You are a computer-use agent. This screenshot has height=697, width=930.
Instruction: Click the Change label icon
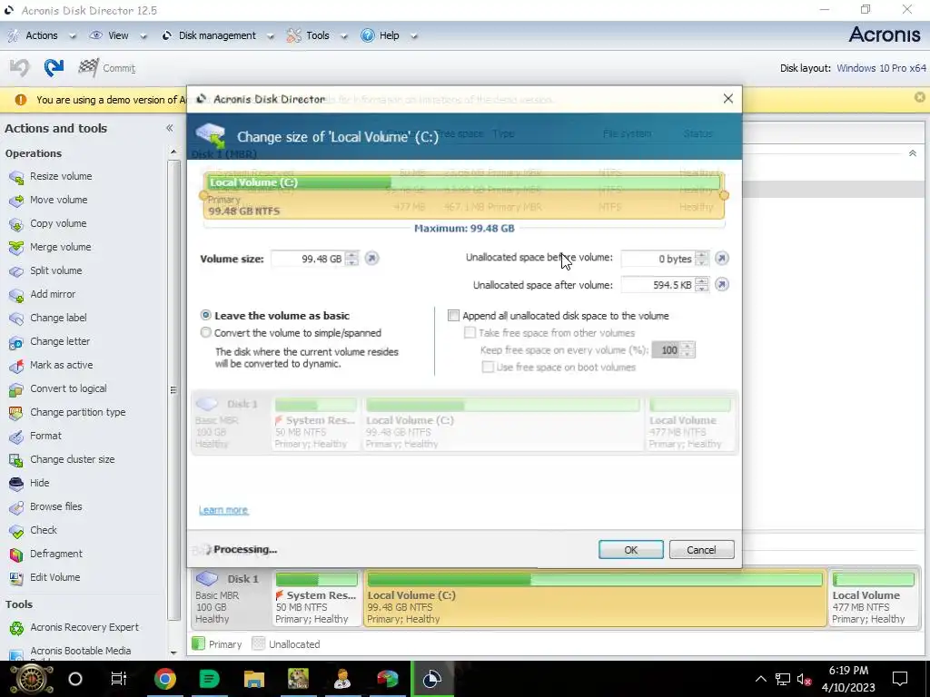coord(16,319)
